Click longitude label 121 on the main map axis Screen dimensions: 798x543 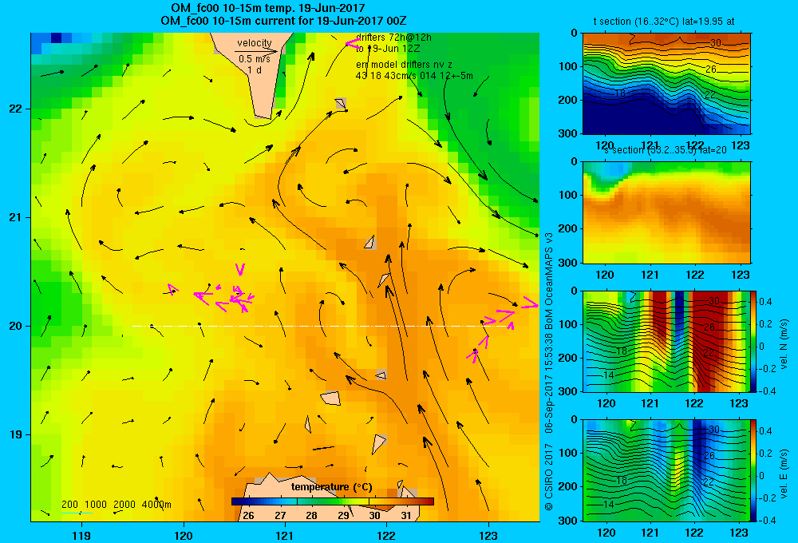pyautogui.click(x=285, y=535)
